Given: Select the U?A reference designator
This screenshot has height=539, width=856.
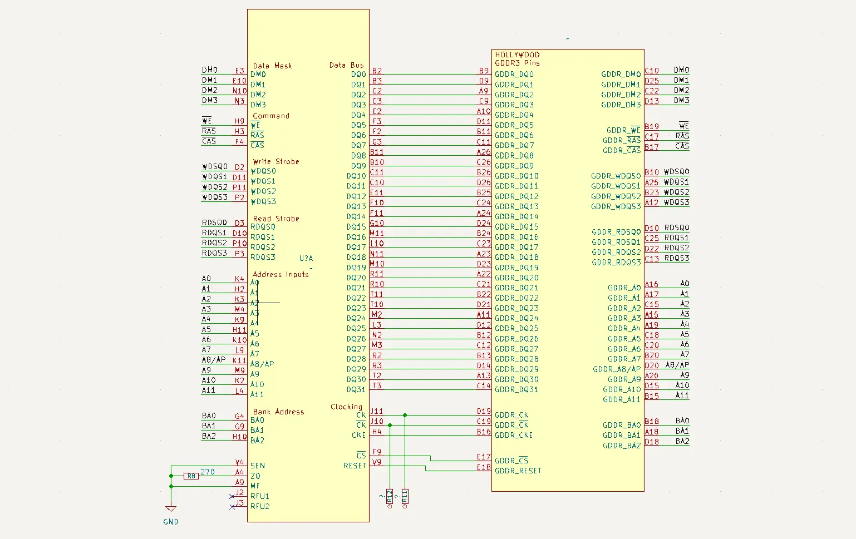Looking at the screenshot, I should tap(306, 258).
